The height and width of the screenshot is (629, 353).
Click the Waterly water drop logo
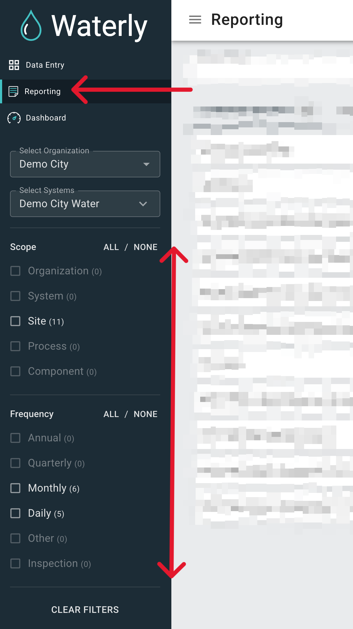coord(31,25)
